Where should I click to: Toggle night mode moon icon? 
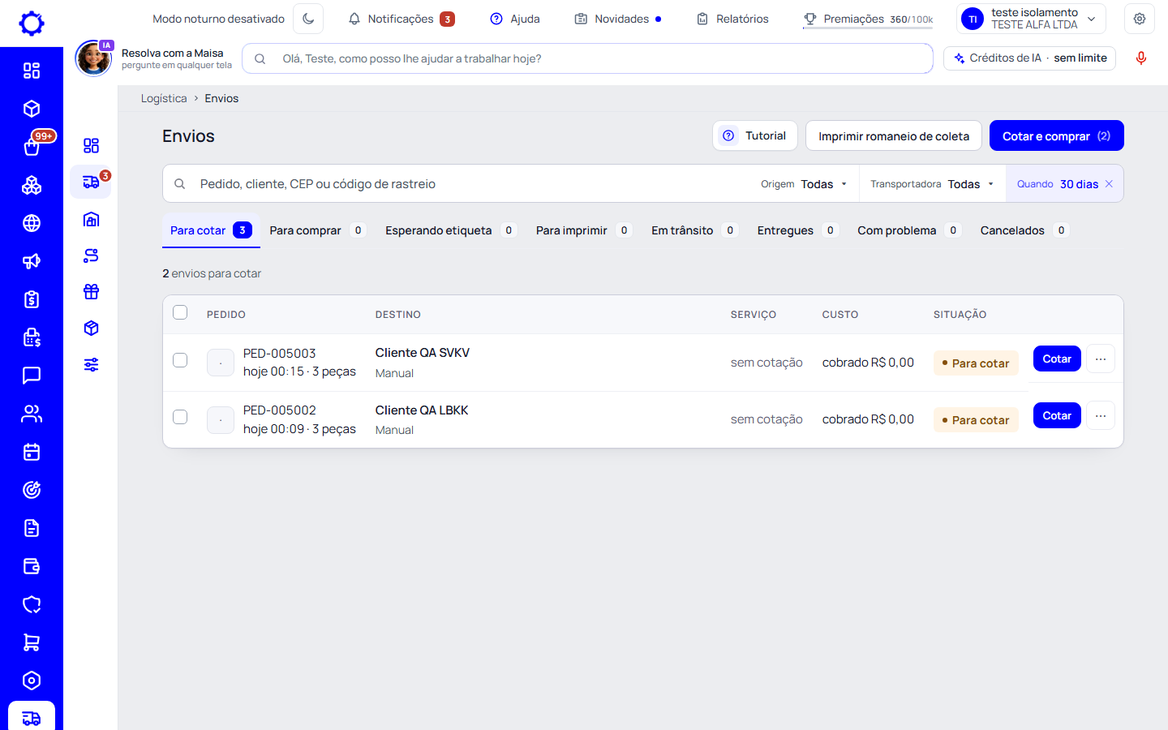point(308,19)
